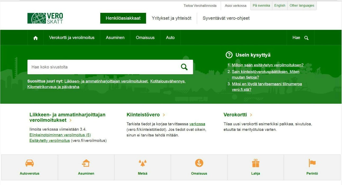Open Tietoa Verohallinnosta link
Image resolution: width=342 pixels, height=185 pixels.
[200, 6]
